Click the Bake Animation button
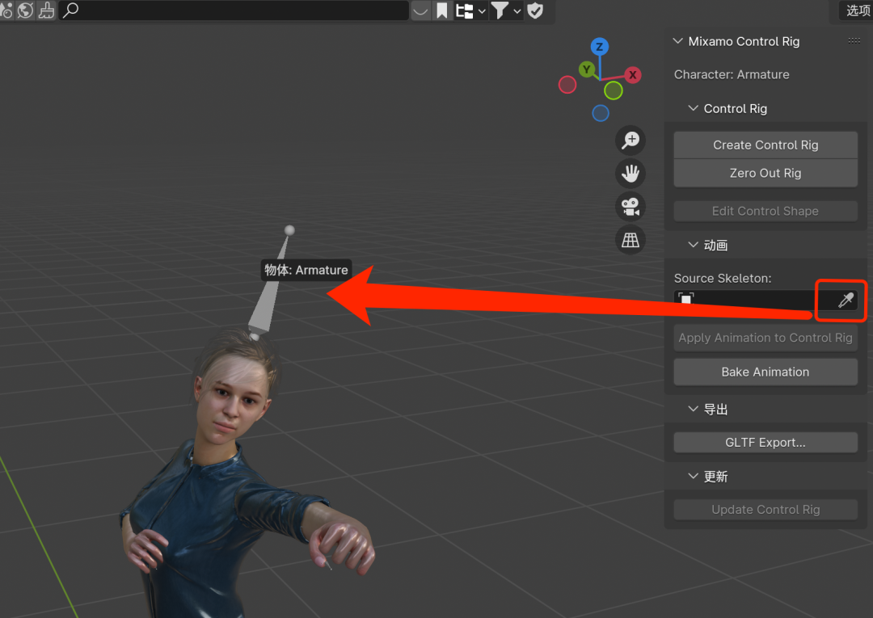The height and width of the screenshot is (618, 873). coord(765,372)
